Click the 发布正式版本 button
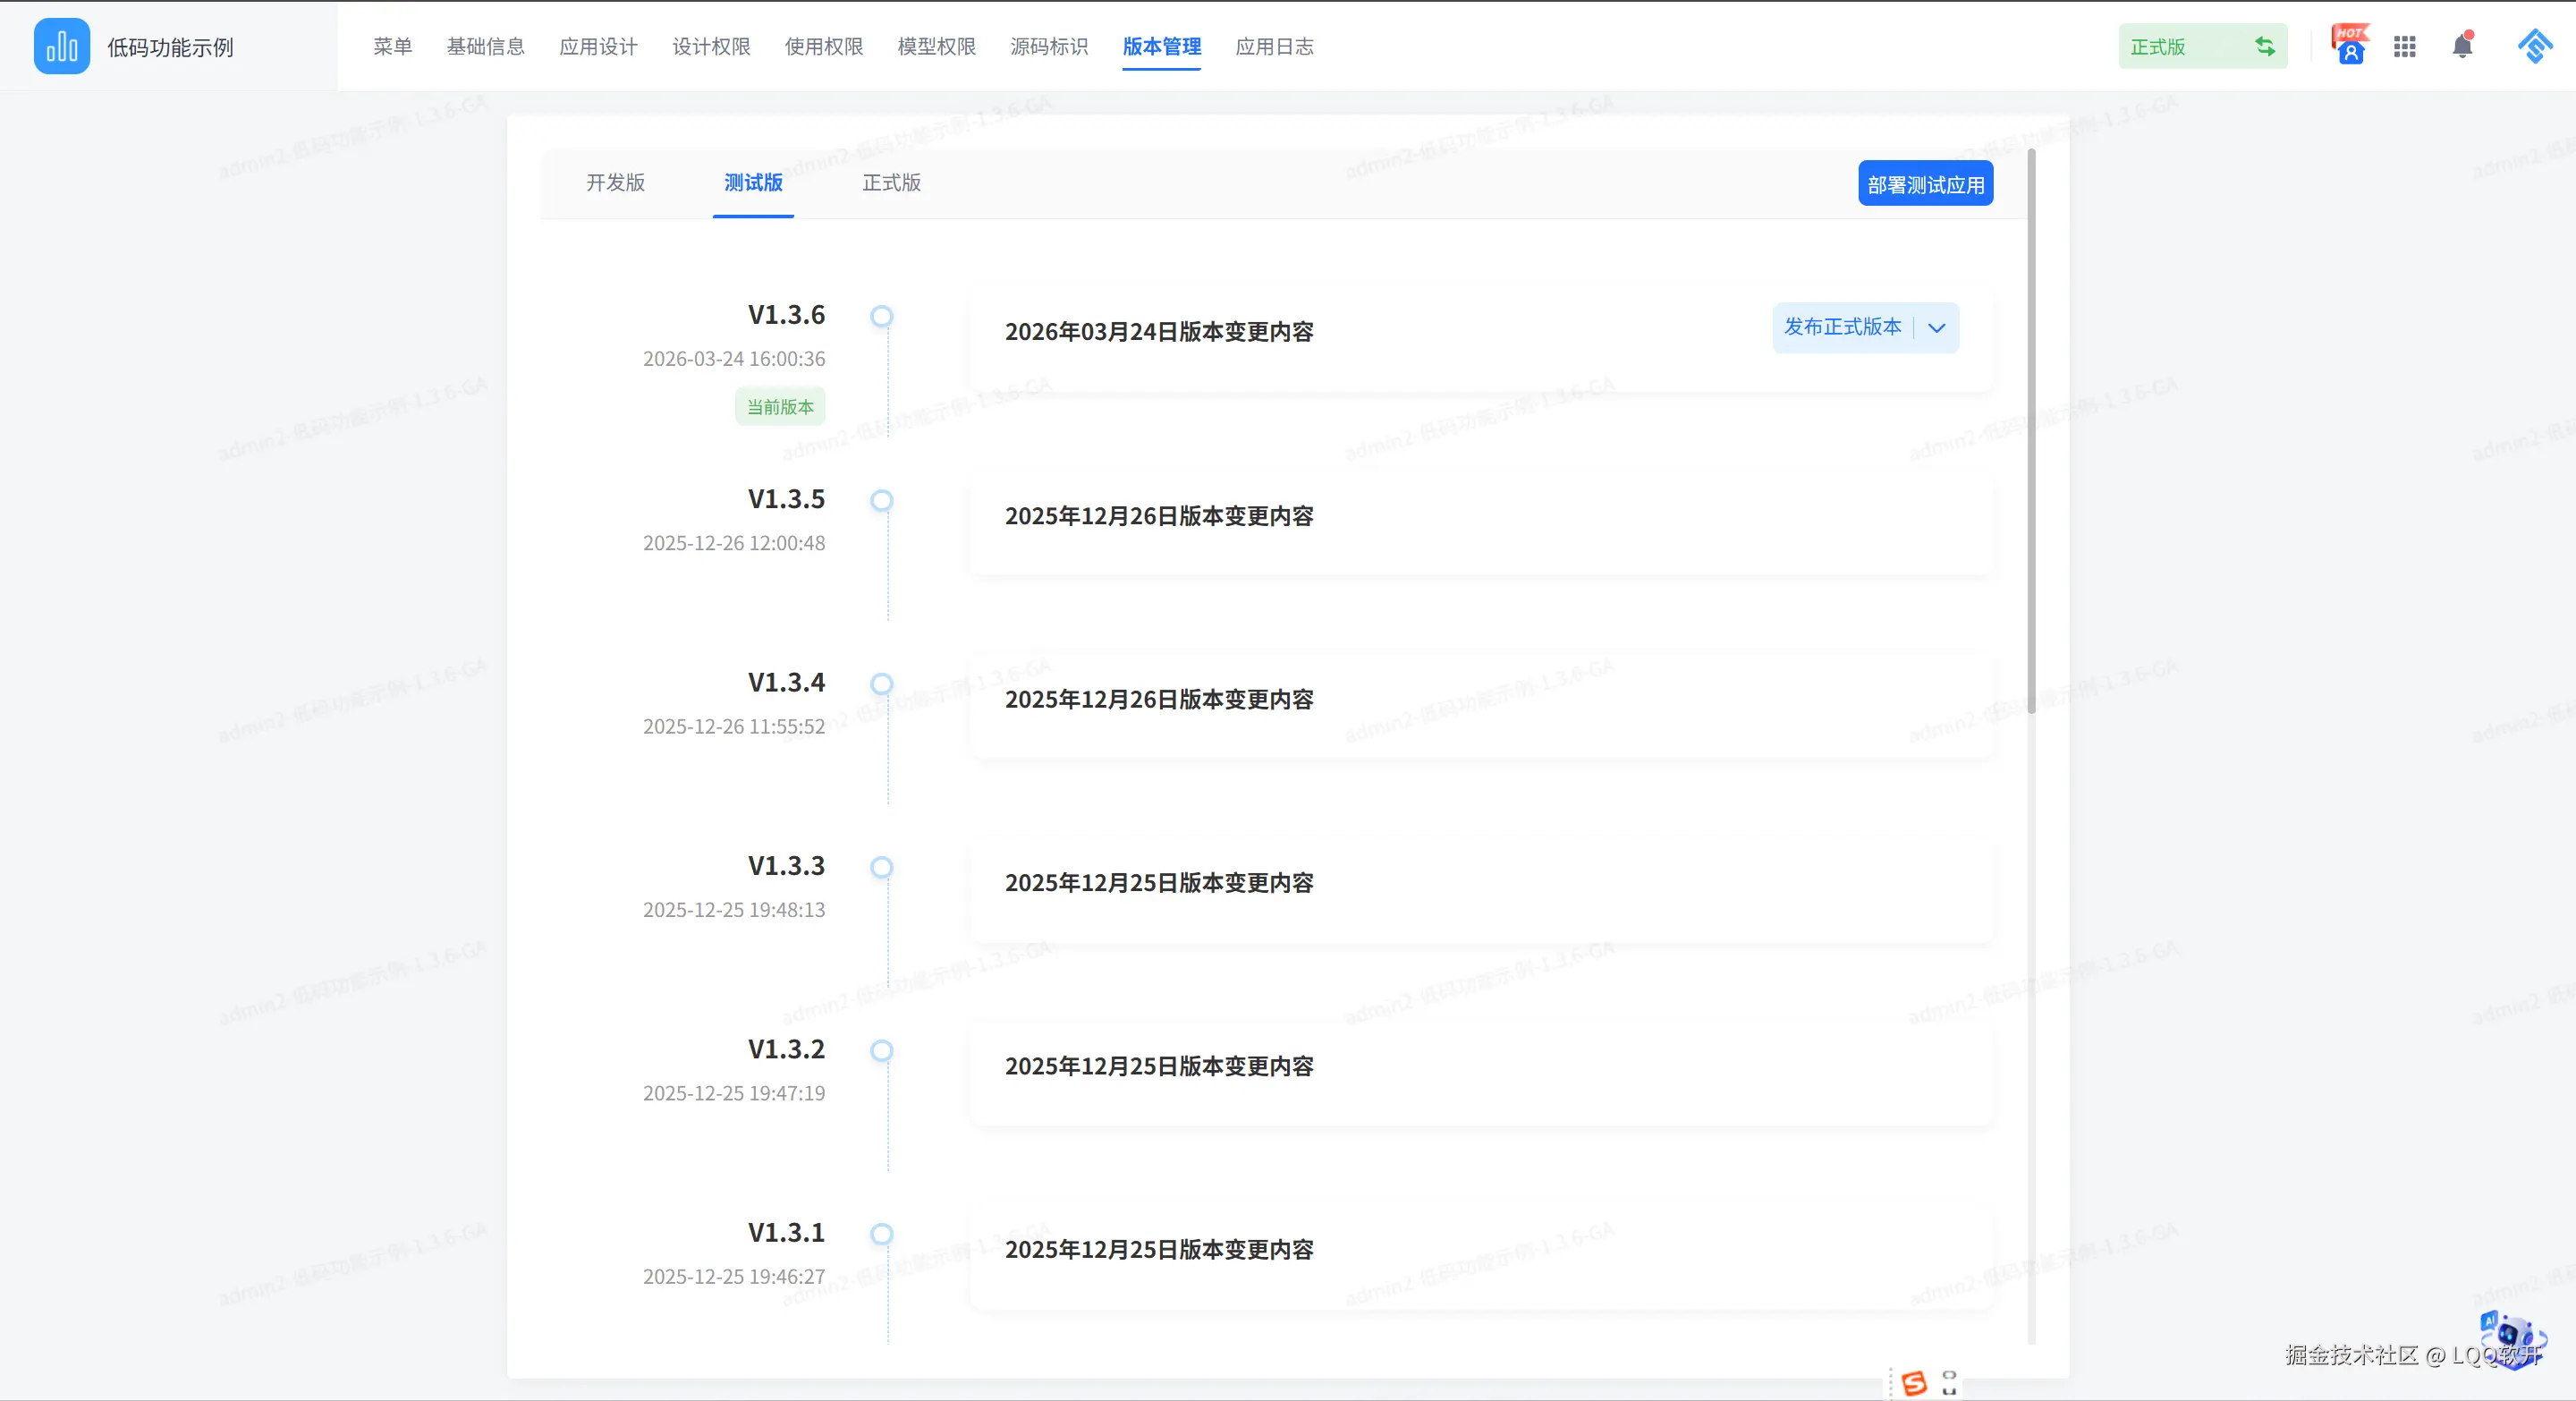The image size is (2576, 1401). click(1842, 328)
